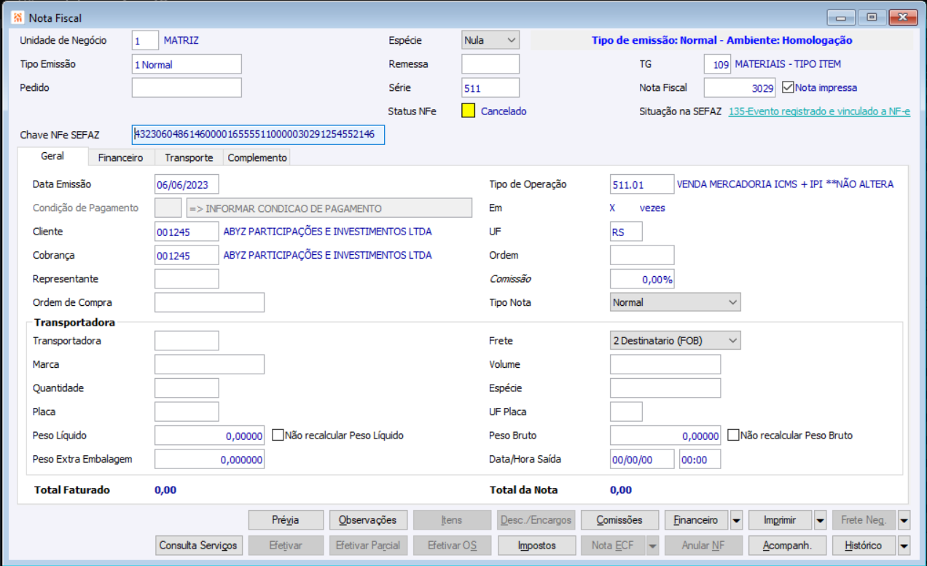Click the Nota Fiscal number field 3029
927x566 pixels.
click(x=740, y=87)
